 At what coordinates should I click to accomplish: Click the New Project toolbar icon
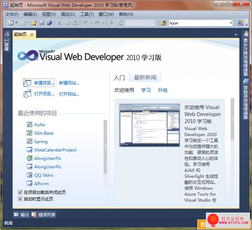[x=11, y=23]
